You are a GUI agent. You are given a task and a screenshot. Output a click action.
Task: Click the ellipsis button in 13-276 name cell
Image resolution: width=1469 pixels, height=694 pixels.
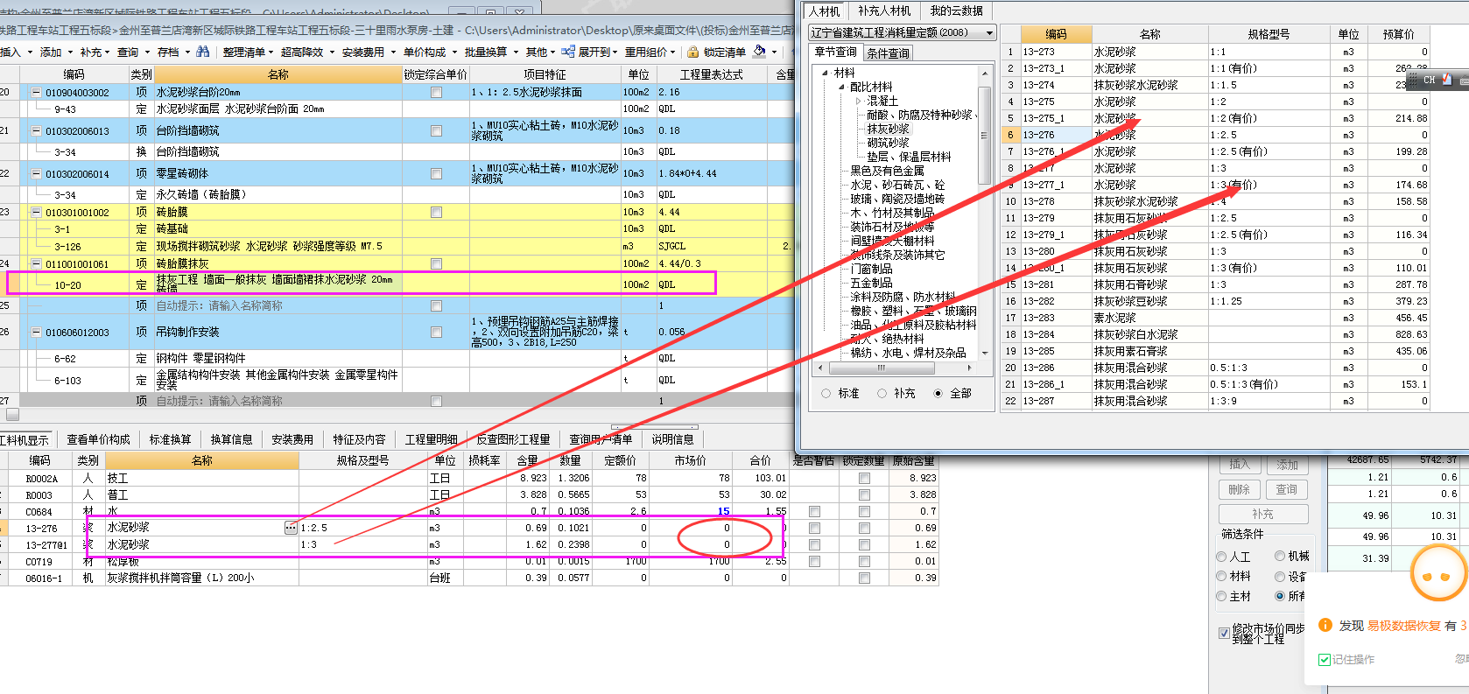coord(291,528)
